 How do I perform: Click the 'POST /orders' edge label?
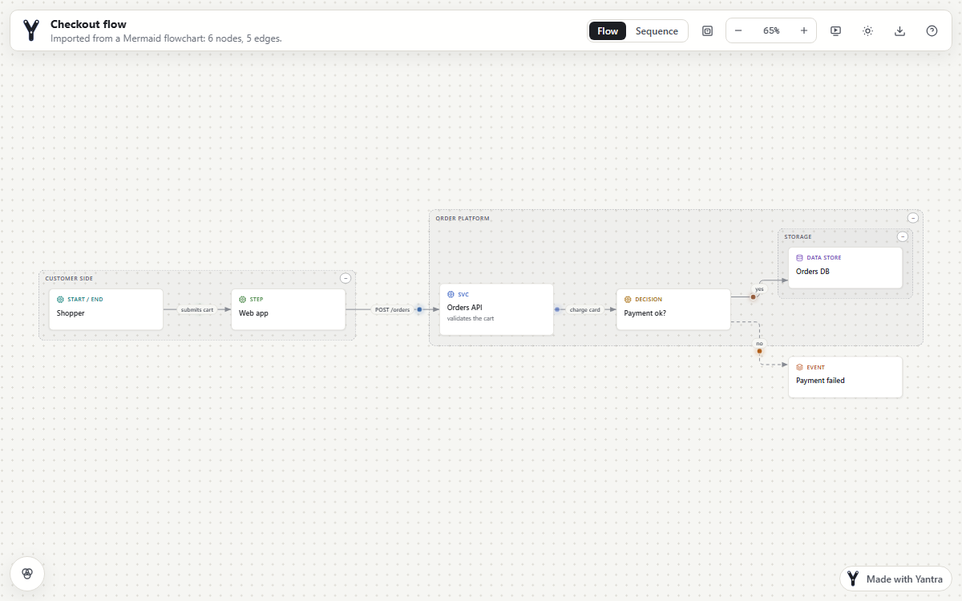(392, 309)
